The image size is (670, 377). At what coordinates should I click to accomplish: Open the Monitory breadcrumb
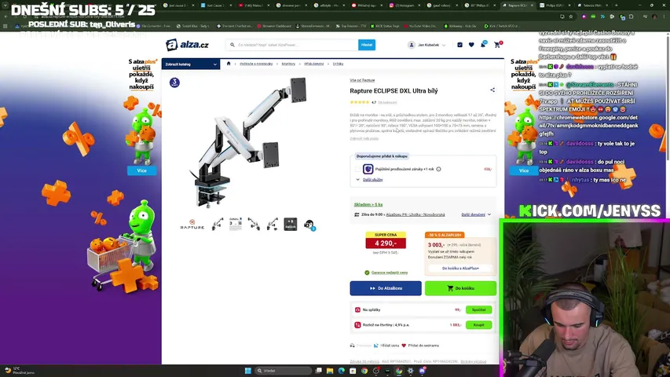(288, 64)
